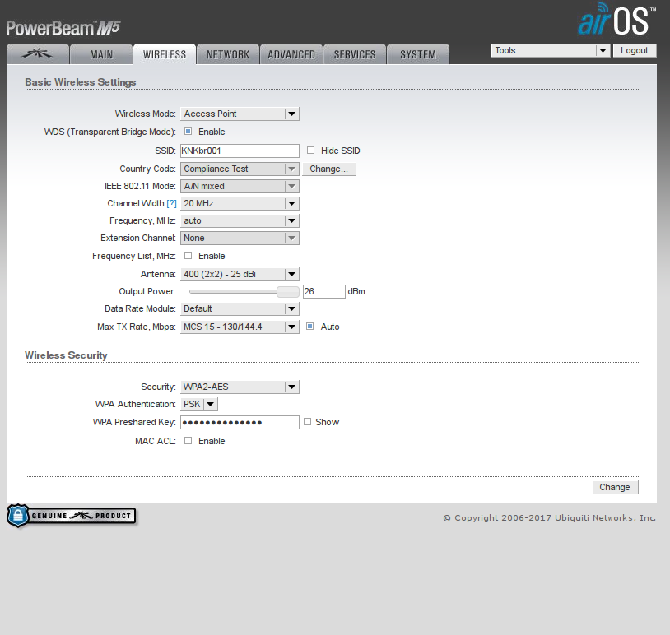Open the Data Rate Module dropdown
The width and height of the screenshot is (670, 635).
click(x=240, y=308)
